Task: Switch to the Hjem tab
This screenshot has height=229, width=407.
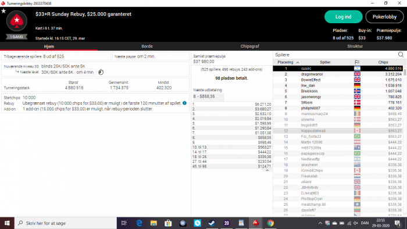Action: coord(49,46)
